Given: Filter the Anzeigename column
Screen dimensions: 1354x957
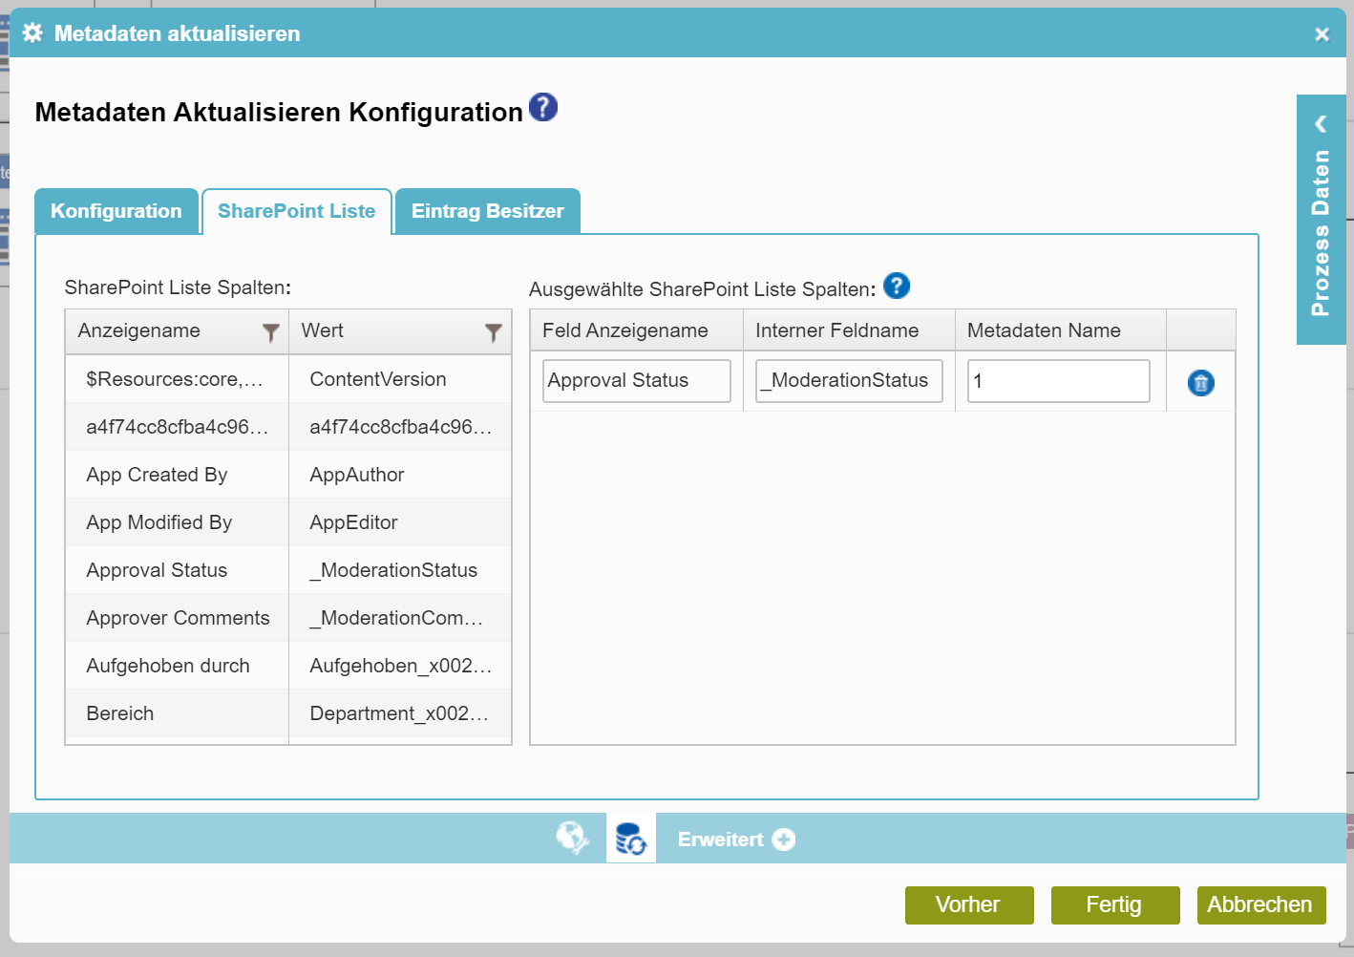Looking at the screenshot, I should (270, 332).
